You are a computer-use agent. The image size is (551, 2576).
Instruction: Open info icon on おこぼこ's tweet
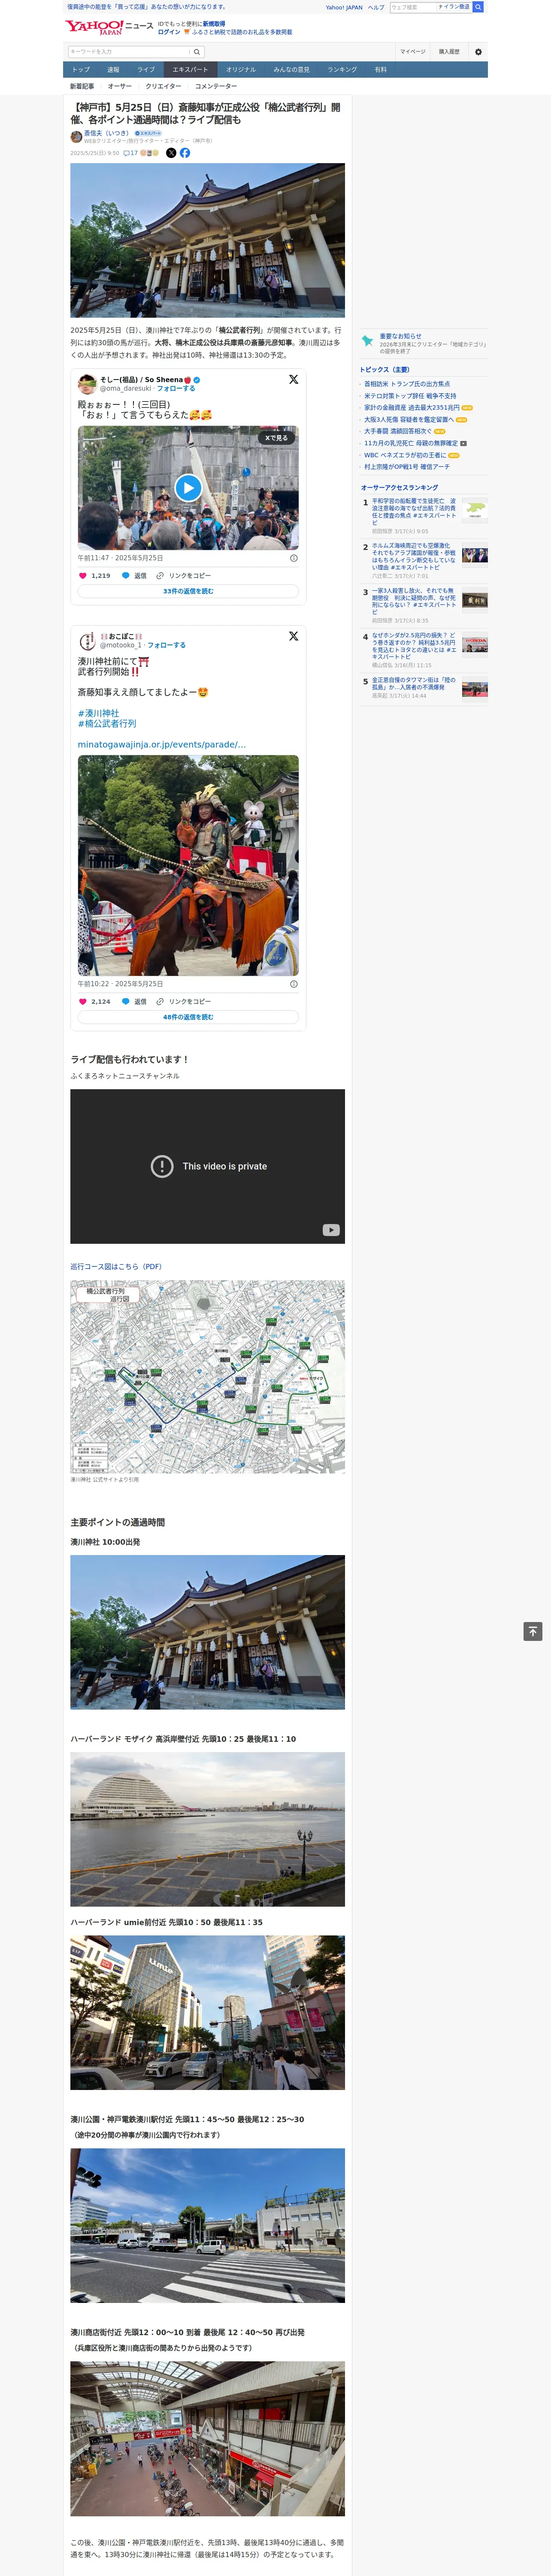[293, 984]
